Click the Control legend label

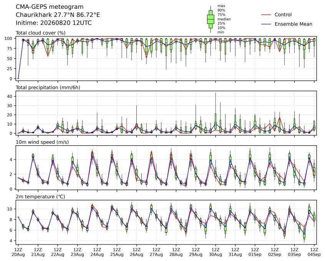(x=283, y=15)
